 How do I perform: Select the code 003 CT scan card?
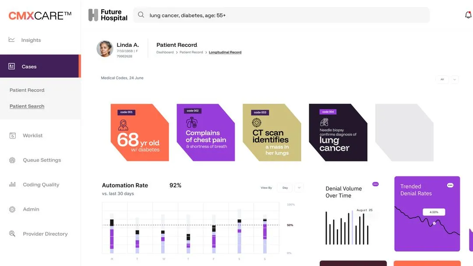click(x=272, y=133)
